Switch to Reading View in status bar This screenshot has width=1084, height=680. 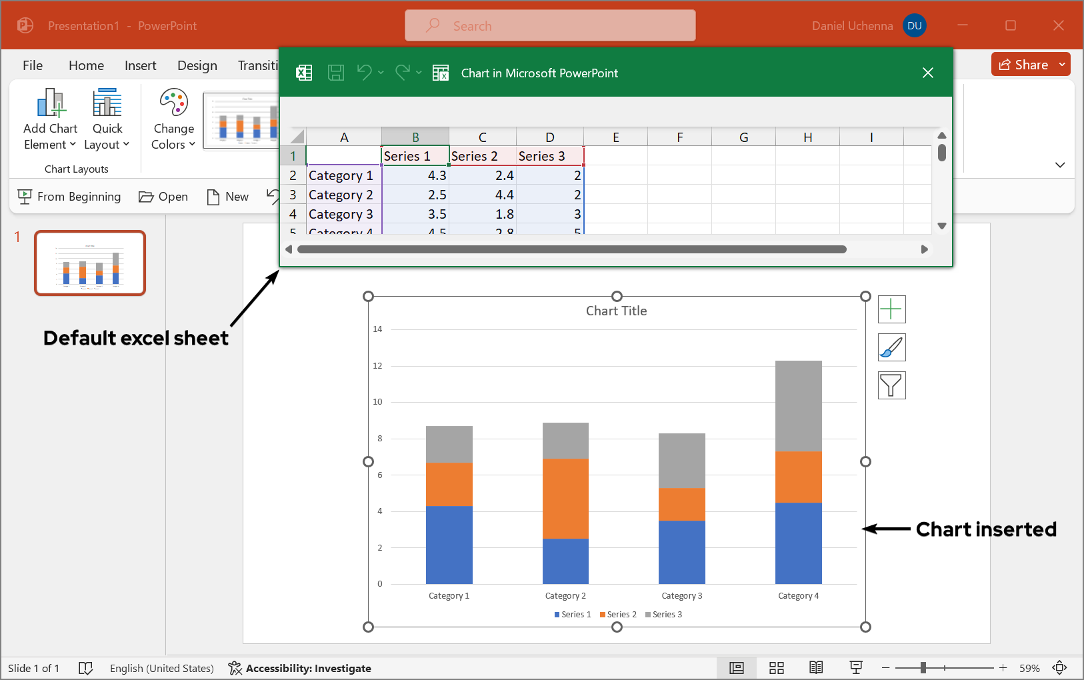pos(816,668)
